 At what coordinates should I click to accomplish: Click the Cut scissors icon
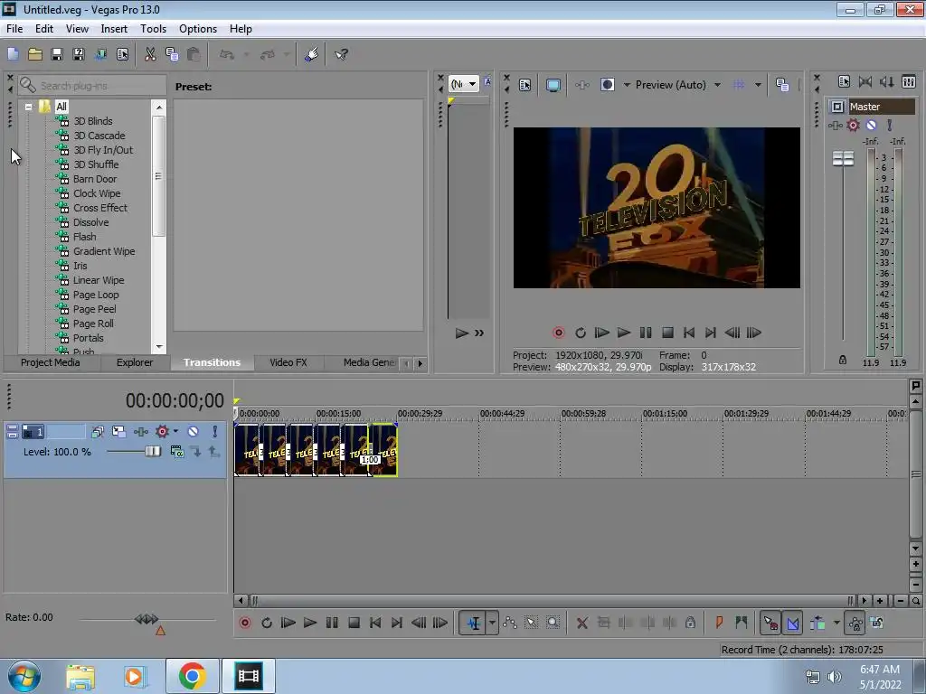click(150, 54)
